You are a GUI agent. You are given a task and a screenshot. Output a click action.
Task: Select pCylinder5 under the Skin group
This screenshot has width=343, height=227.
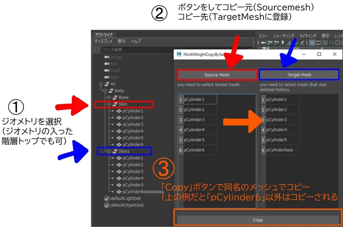(x=130, y=138)
